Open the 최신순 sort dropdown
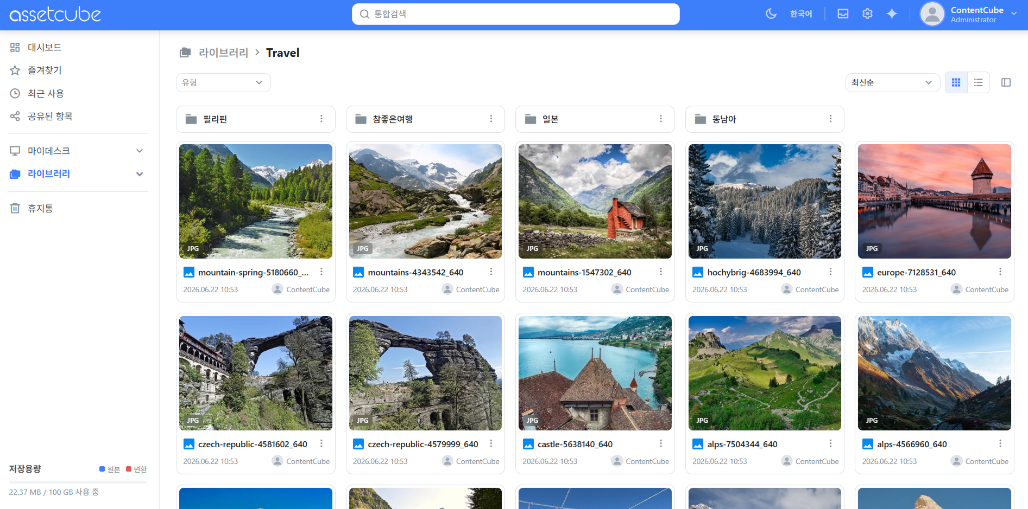The image size is (1028, 509). click(892, 82)
